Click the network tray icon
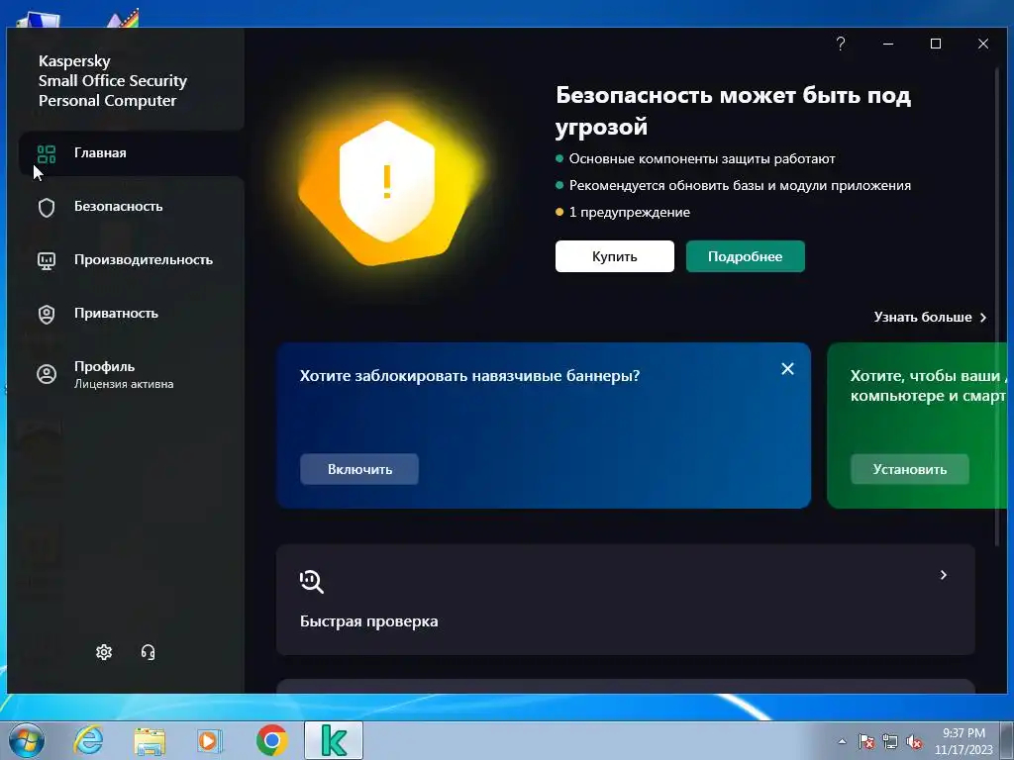Screen dimensions: 1014x760 coord(890,742)
